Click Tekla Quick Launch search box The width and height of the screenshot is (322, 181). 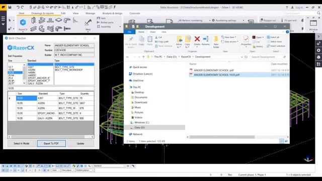pos(302,13)
